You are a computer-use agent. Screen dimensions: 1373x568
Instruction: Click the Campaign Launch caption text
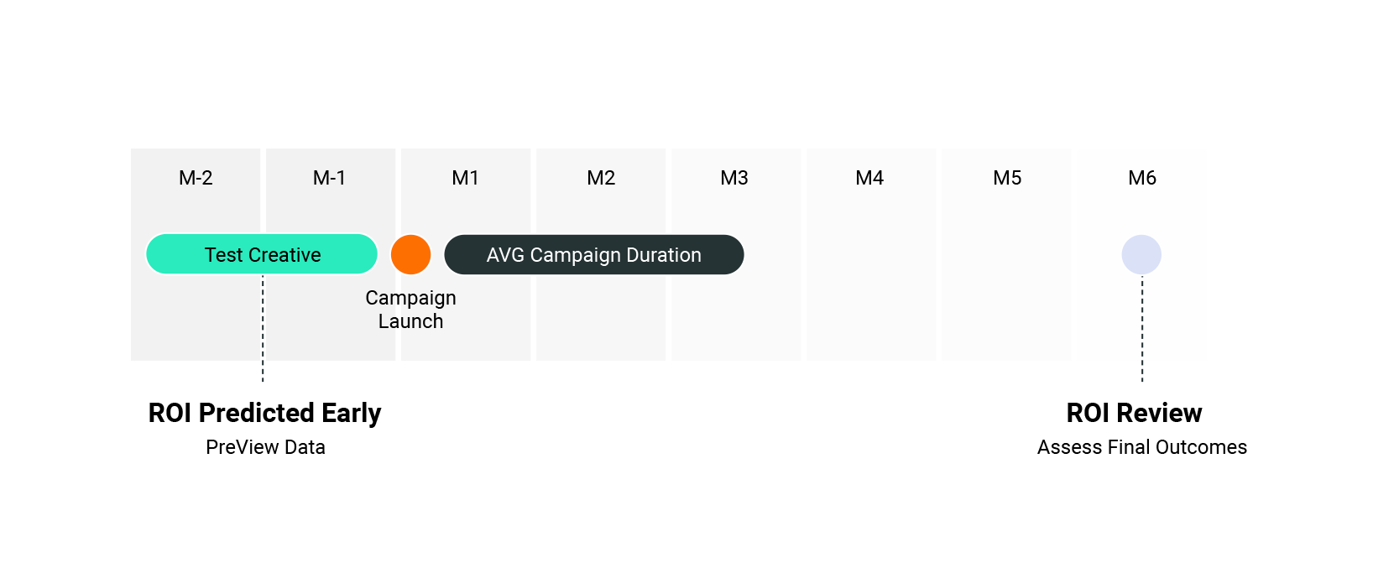(x=410, y=310)
